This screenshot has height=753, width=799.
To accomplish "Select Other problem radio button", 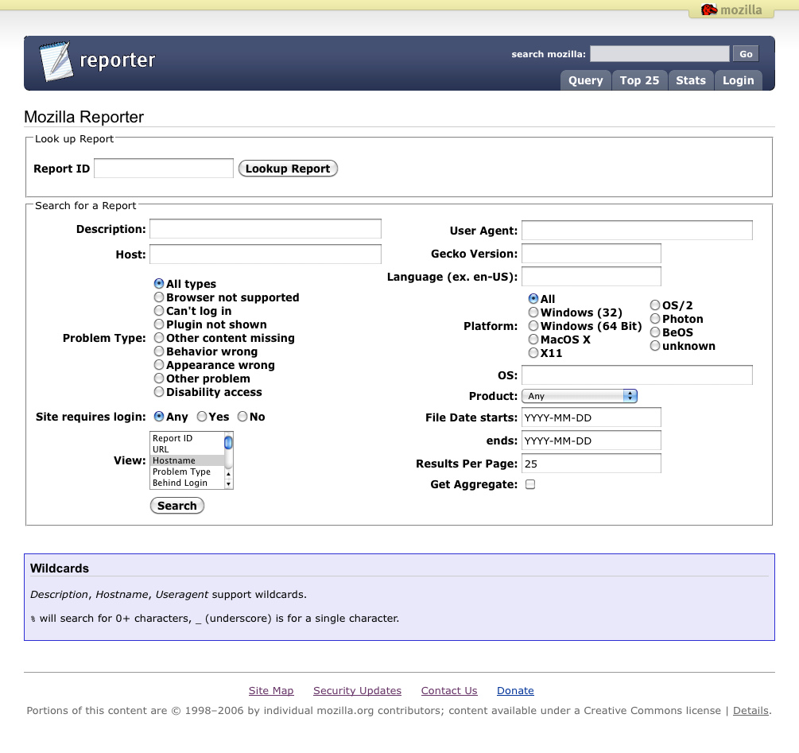I will click(x=159, y=378).
